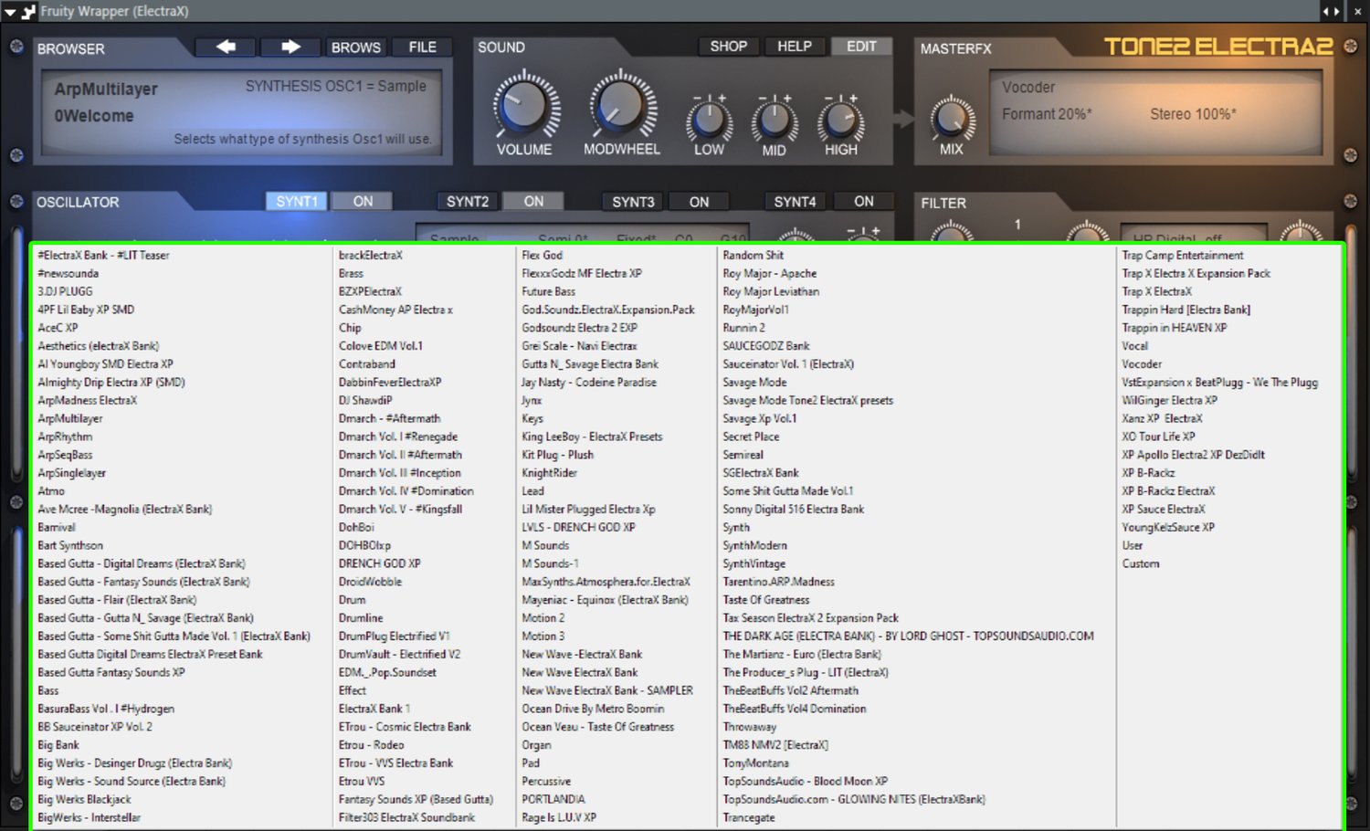The image size is (1370, 831).
Task: Click the Tone2 Electra2 logo
Action: coord(1218,46)
